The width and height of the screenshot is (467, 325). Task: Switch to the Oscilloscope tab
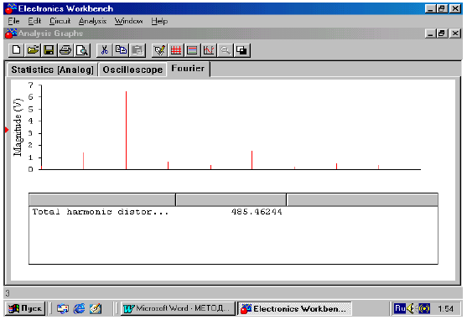click(132, 70)
